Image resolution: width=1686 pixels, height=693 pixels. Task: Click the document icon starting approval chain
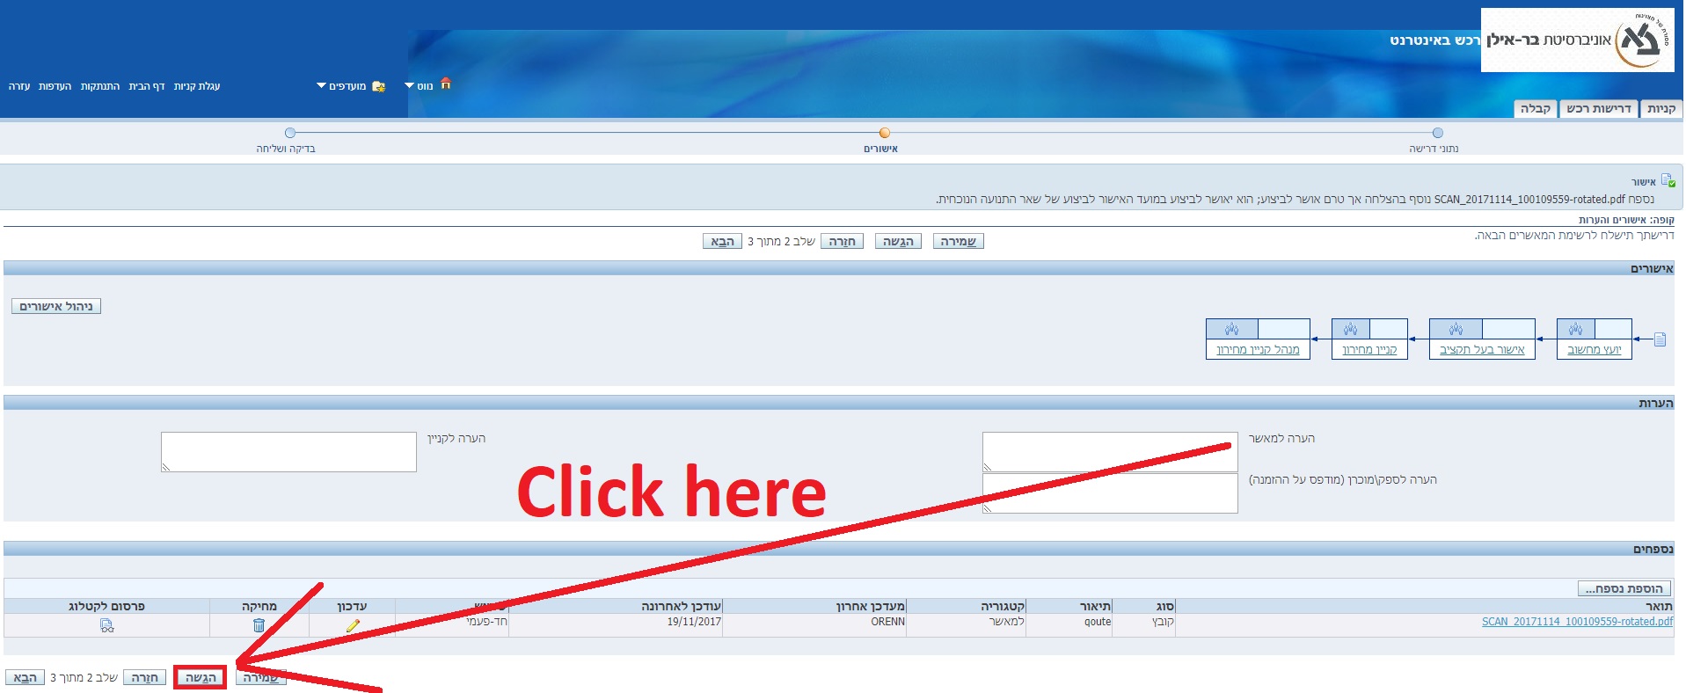pos(1660,339)
